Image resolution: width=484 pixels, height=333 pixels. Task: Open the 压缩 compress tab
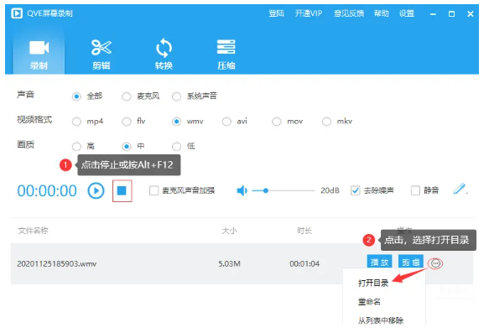tap(226, 54)
